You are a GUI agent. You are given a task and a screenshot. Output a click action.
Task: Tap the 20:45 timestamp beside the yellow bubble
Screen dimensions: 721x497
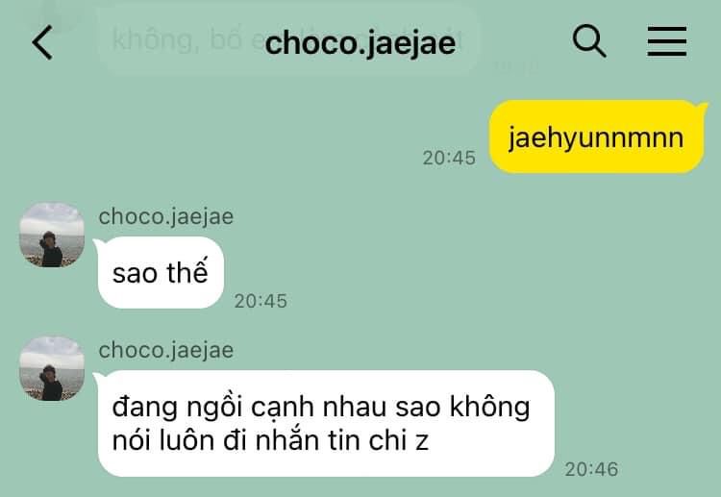[449, 159]
